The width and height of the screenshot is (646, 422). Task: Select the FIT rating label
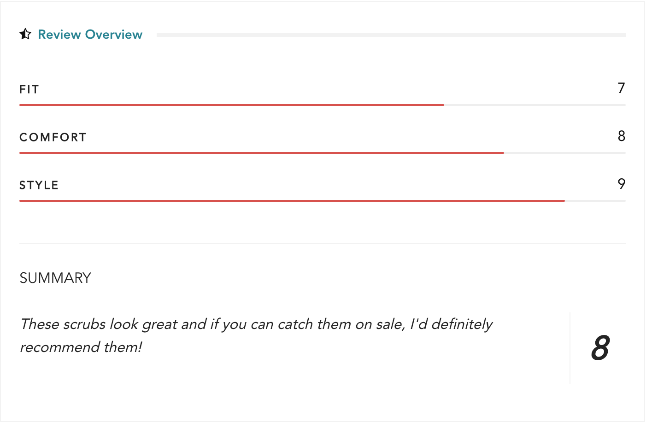(x=29, y=89)
